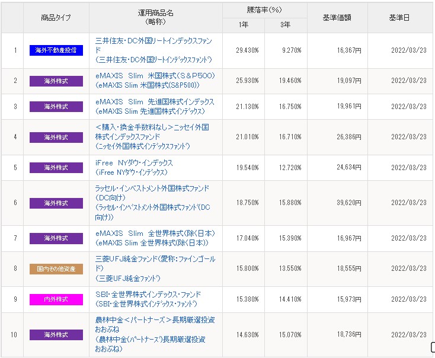
Task: Click the 3年 sub-header
Action: [286, 25]
